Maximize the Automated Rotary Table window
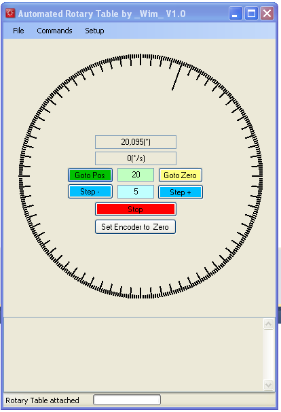The image size is (281, 412). click(x=251, y=14)
